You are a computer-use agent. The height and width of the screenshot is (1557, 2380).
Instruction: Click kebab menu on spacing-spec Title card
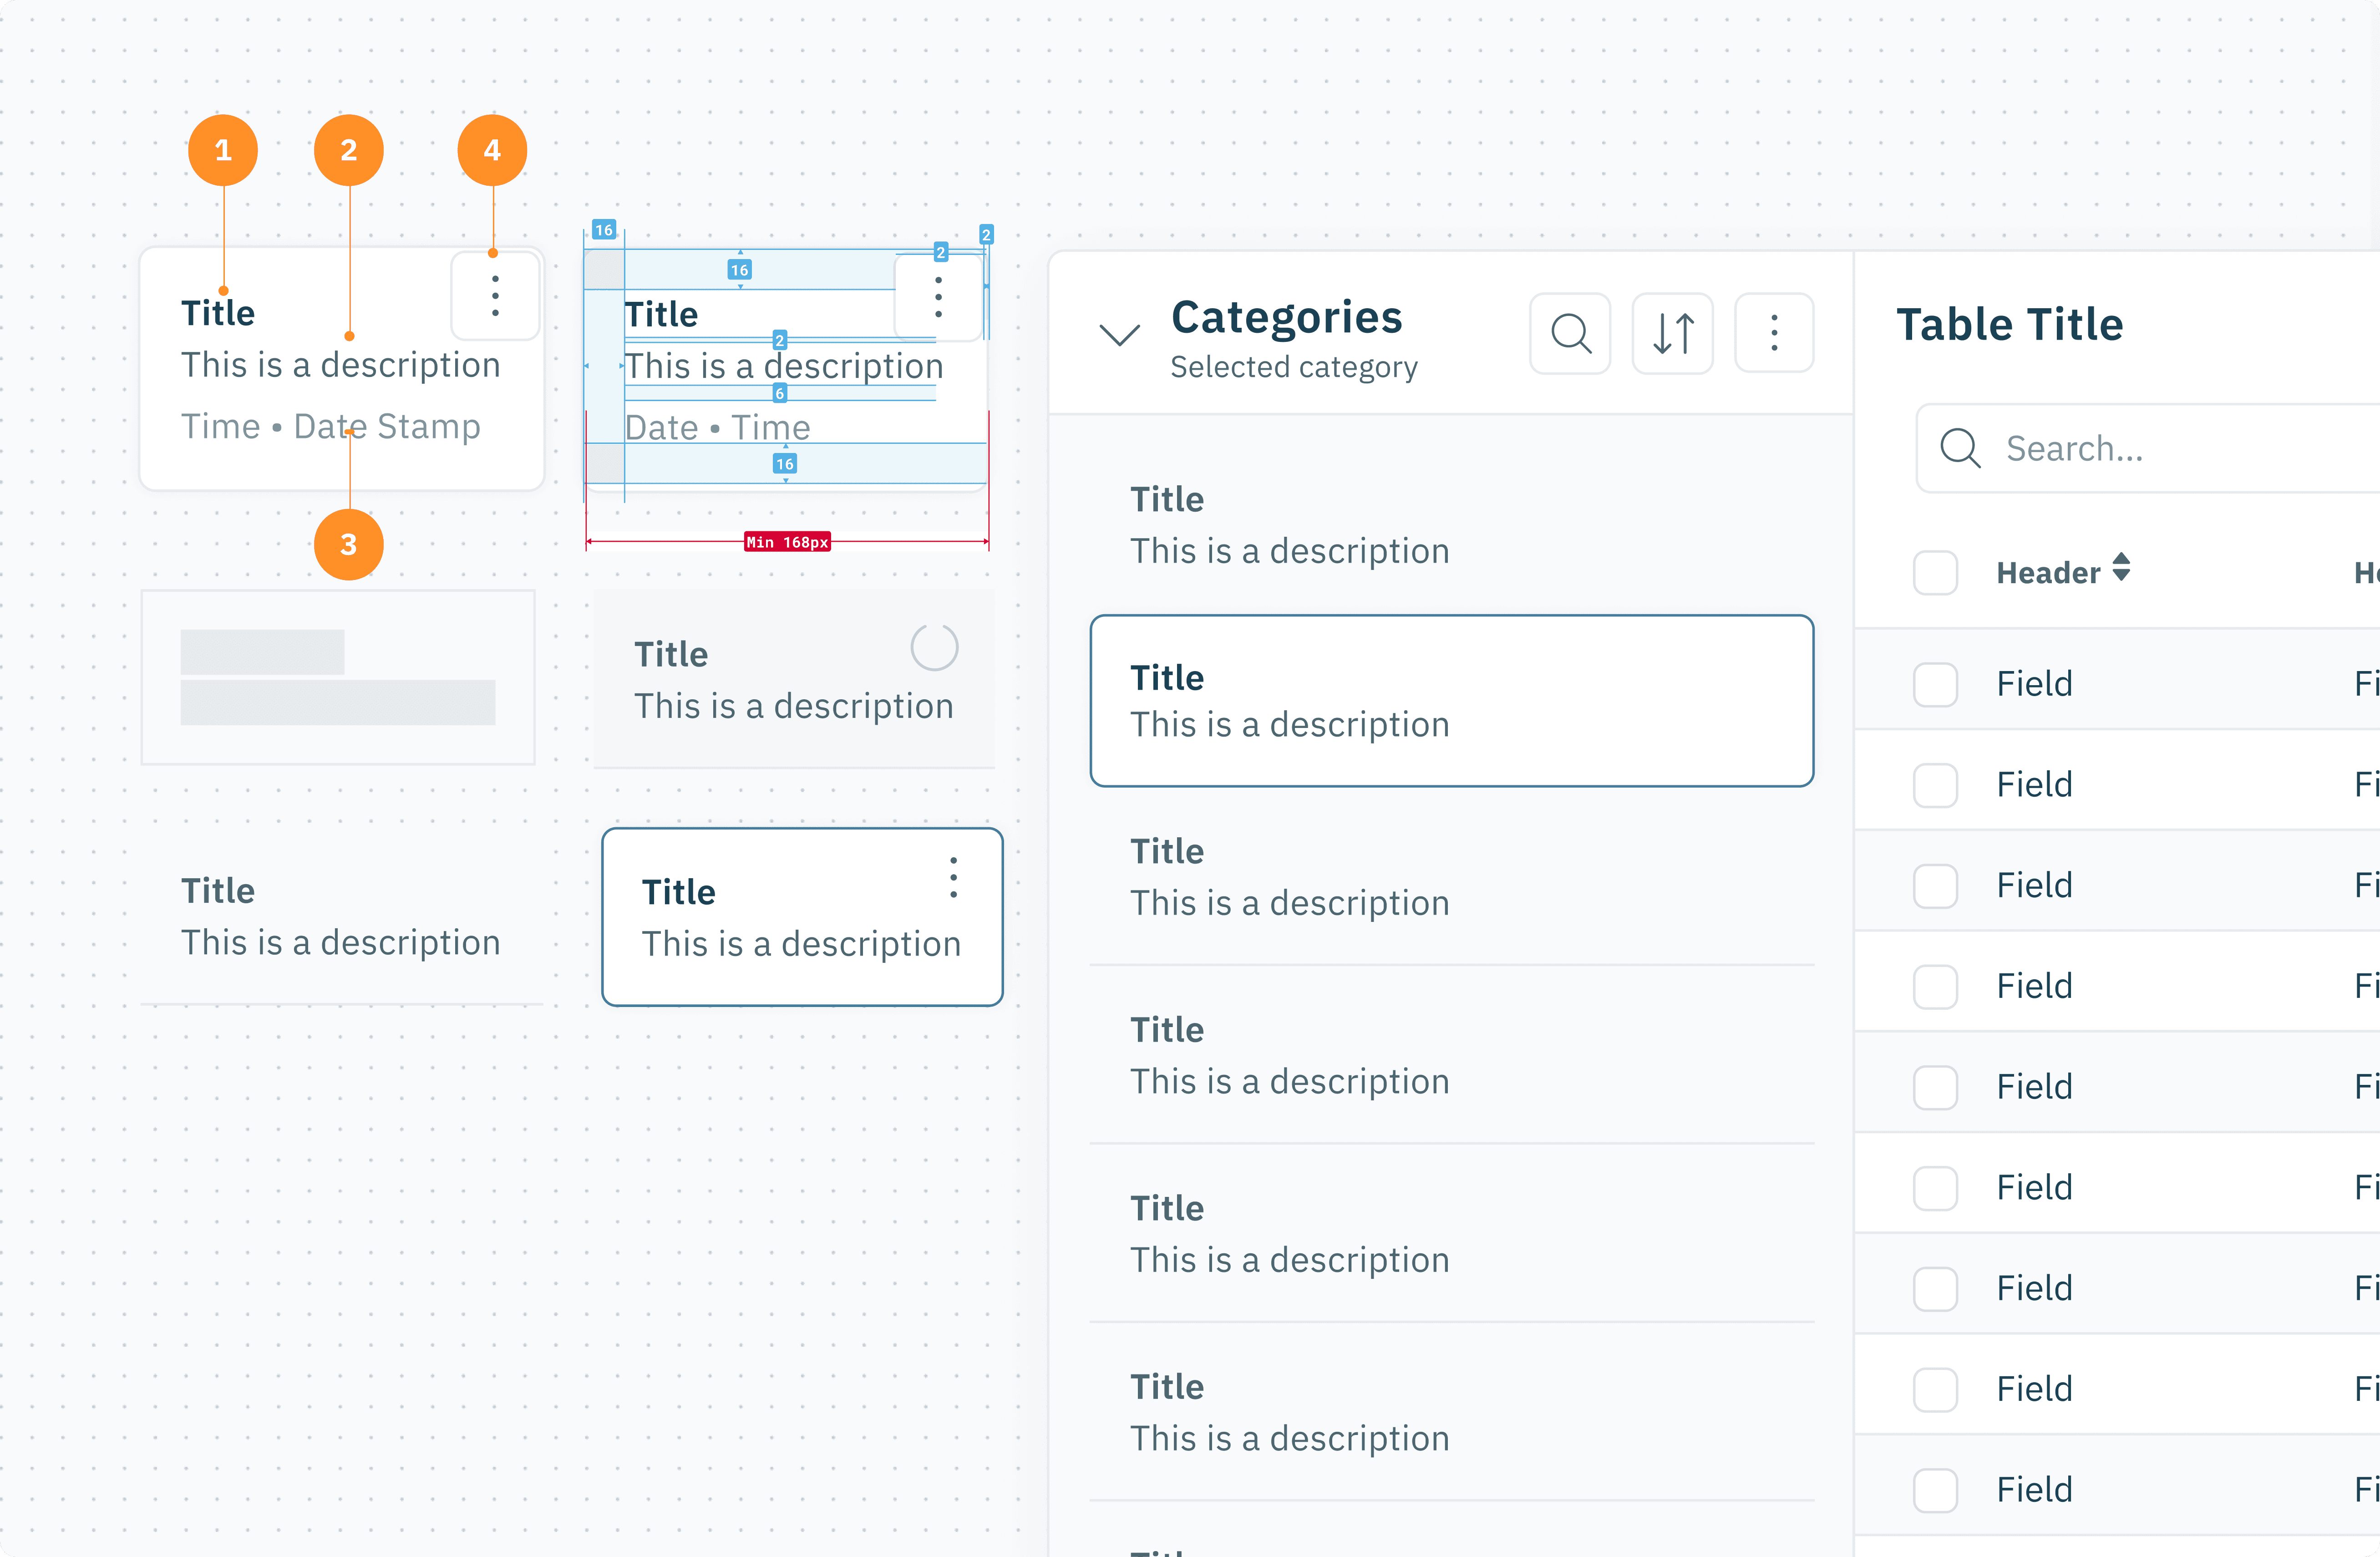click(x=938, y=297)
